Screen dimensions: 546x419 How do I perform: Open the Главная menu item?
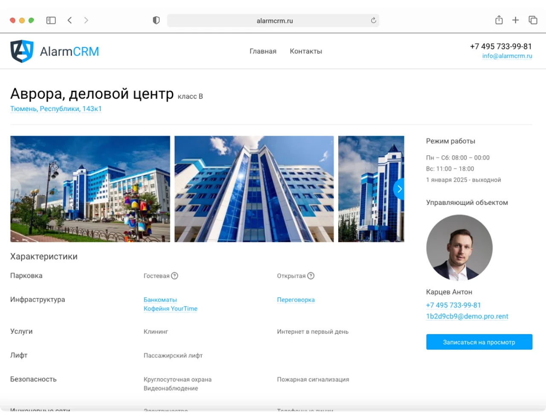coord(263,51)
